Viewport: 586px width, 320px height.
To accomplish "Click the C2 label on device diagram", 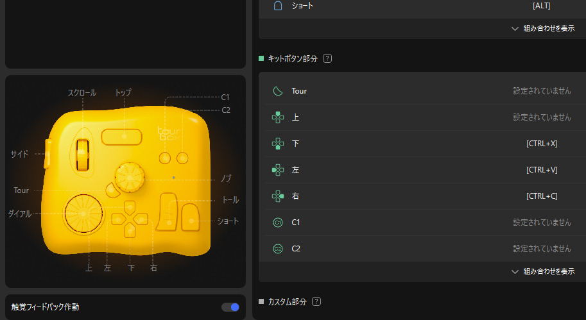I will click(226, 110).
